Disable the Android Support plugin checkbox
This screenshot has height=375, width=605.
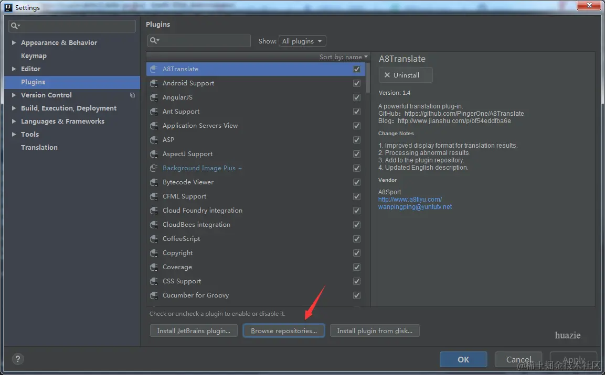click(356, 83)
